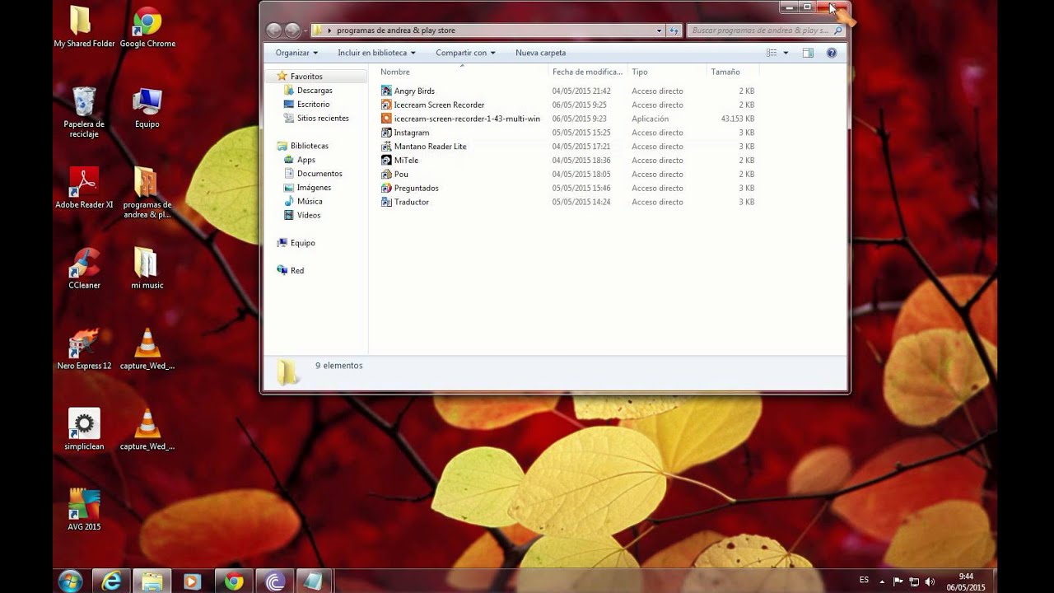Open the Explorer help icon
This screenshot has height=593, width=1054.
click(832, 53)
